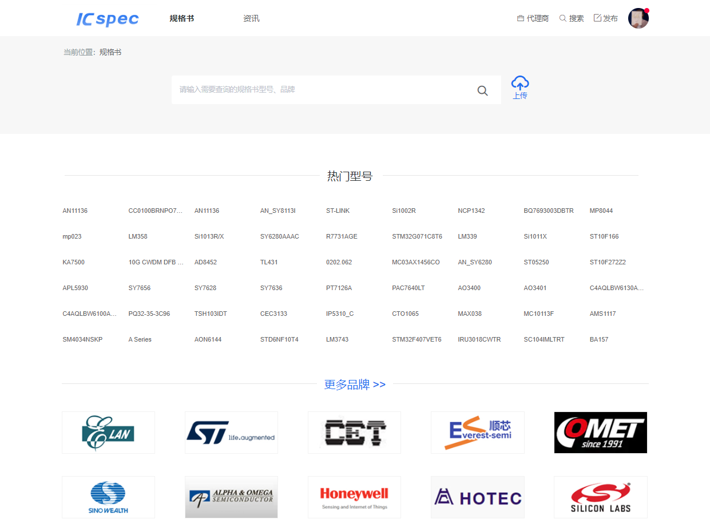The height and width of the screenshot is (531, 710).
Task: Open the Alpha & Omega Semiconductor logo
Action: pyautogui.click(x=231, y=497)
